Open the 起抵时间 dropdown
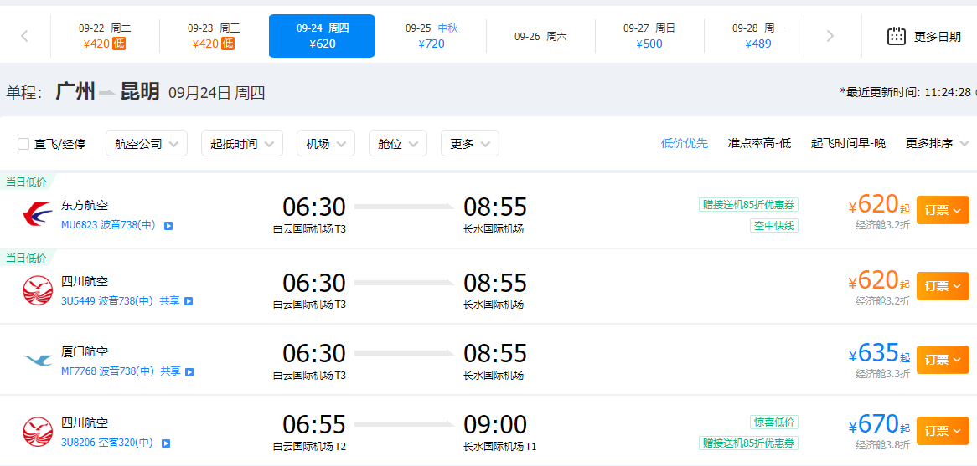The image size is (977, 466). 242,144
